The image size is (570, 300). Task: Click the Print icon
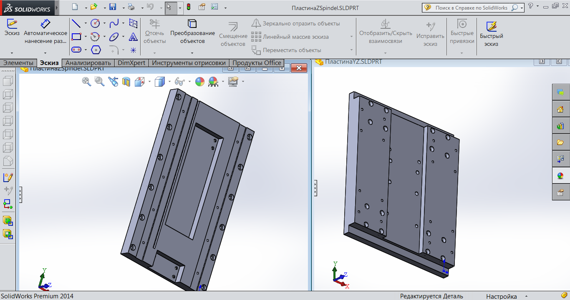131,7
